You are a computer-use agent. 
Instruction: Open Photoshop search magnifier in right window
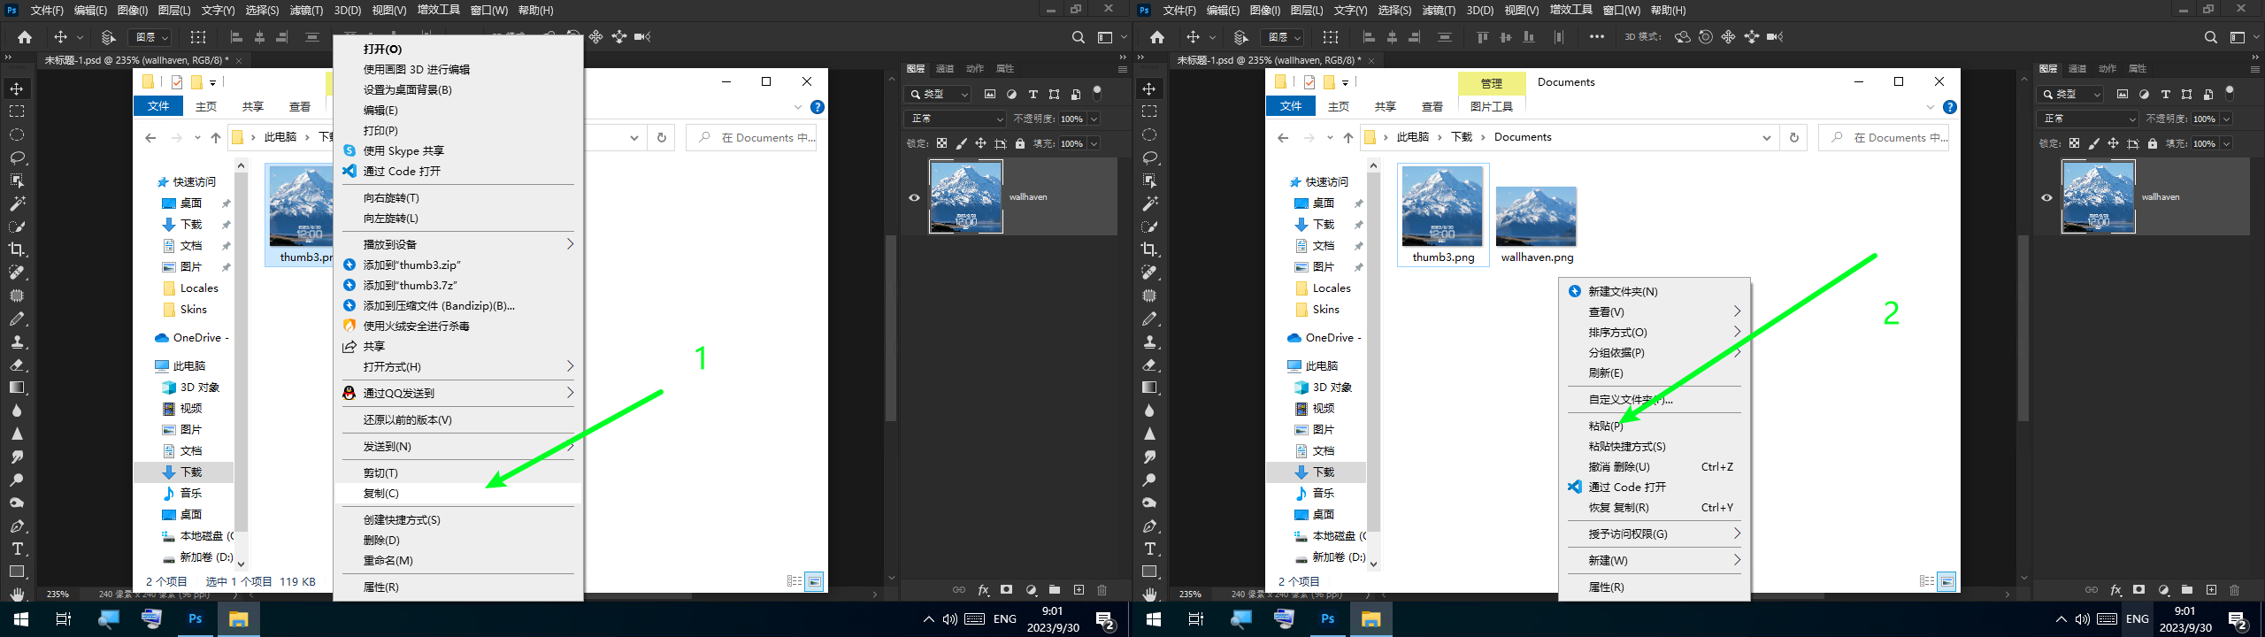pos(2210,37)
